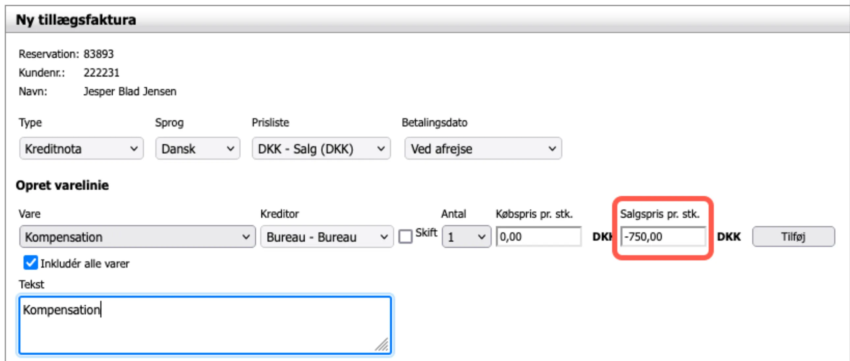Click the DKK label beside Tilføj
Screen dimensions: 850x361
tap(729, 236)
